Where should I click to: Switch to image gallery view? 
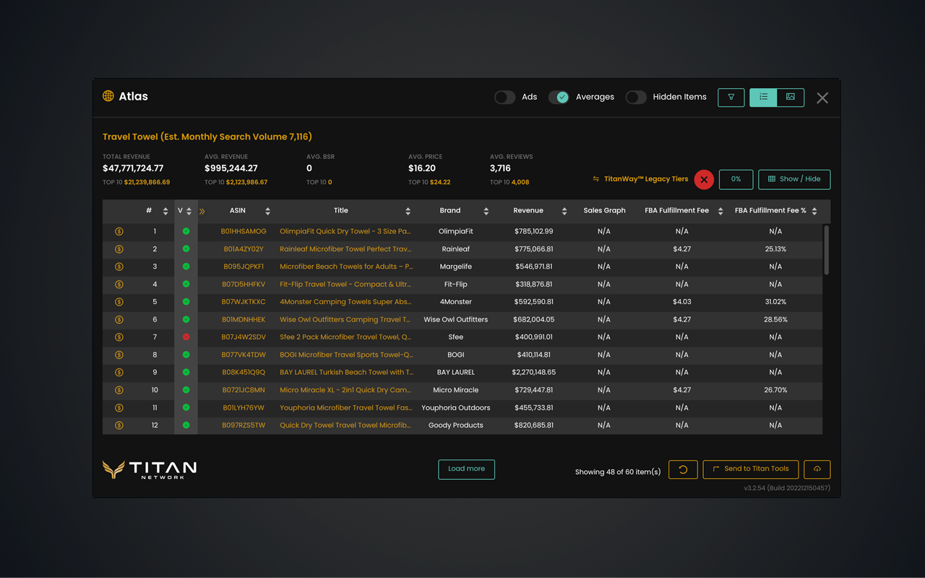click(x=791, y=98)
